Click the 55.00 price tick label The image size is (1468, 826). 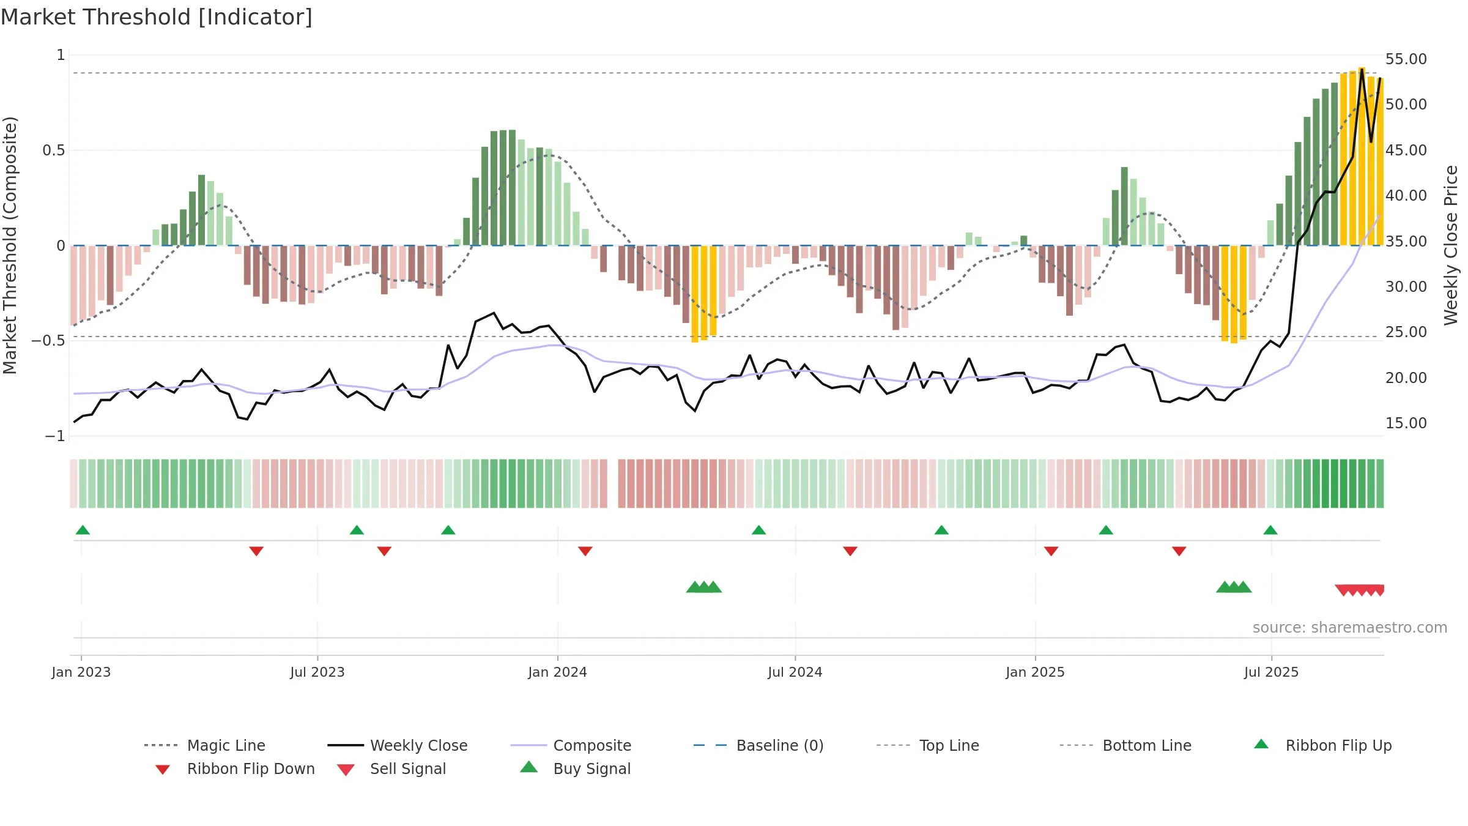(x=1406, y=59)
